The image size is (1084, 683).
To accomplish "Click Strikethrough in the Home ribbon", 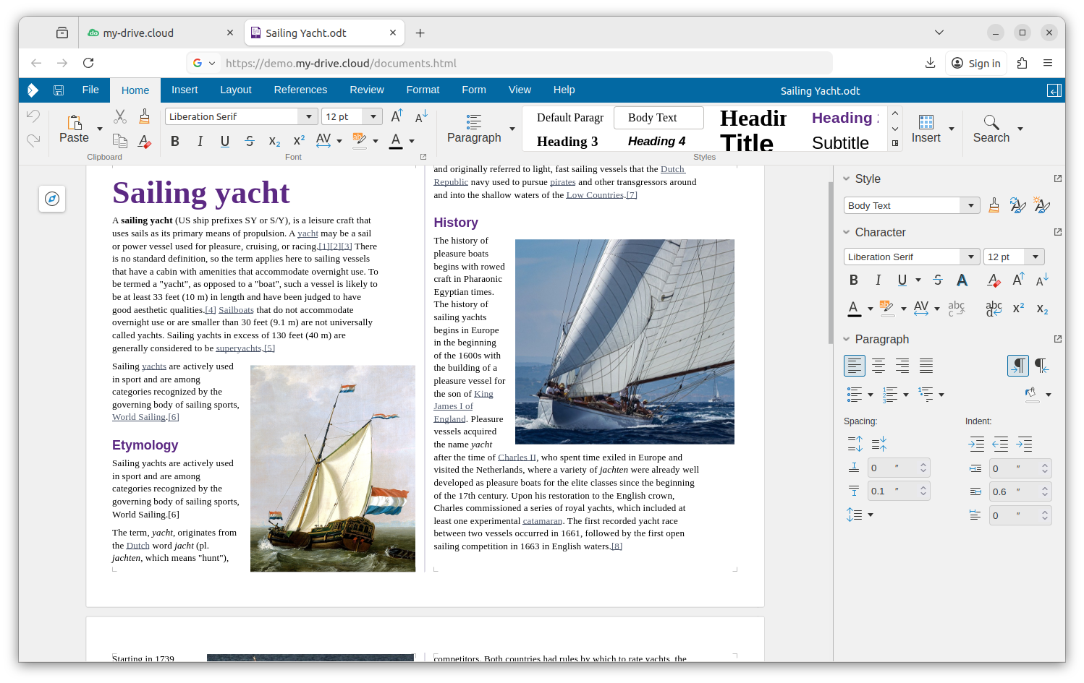I will click(x=250, y=141).
